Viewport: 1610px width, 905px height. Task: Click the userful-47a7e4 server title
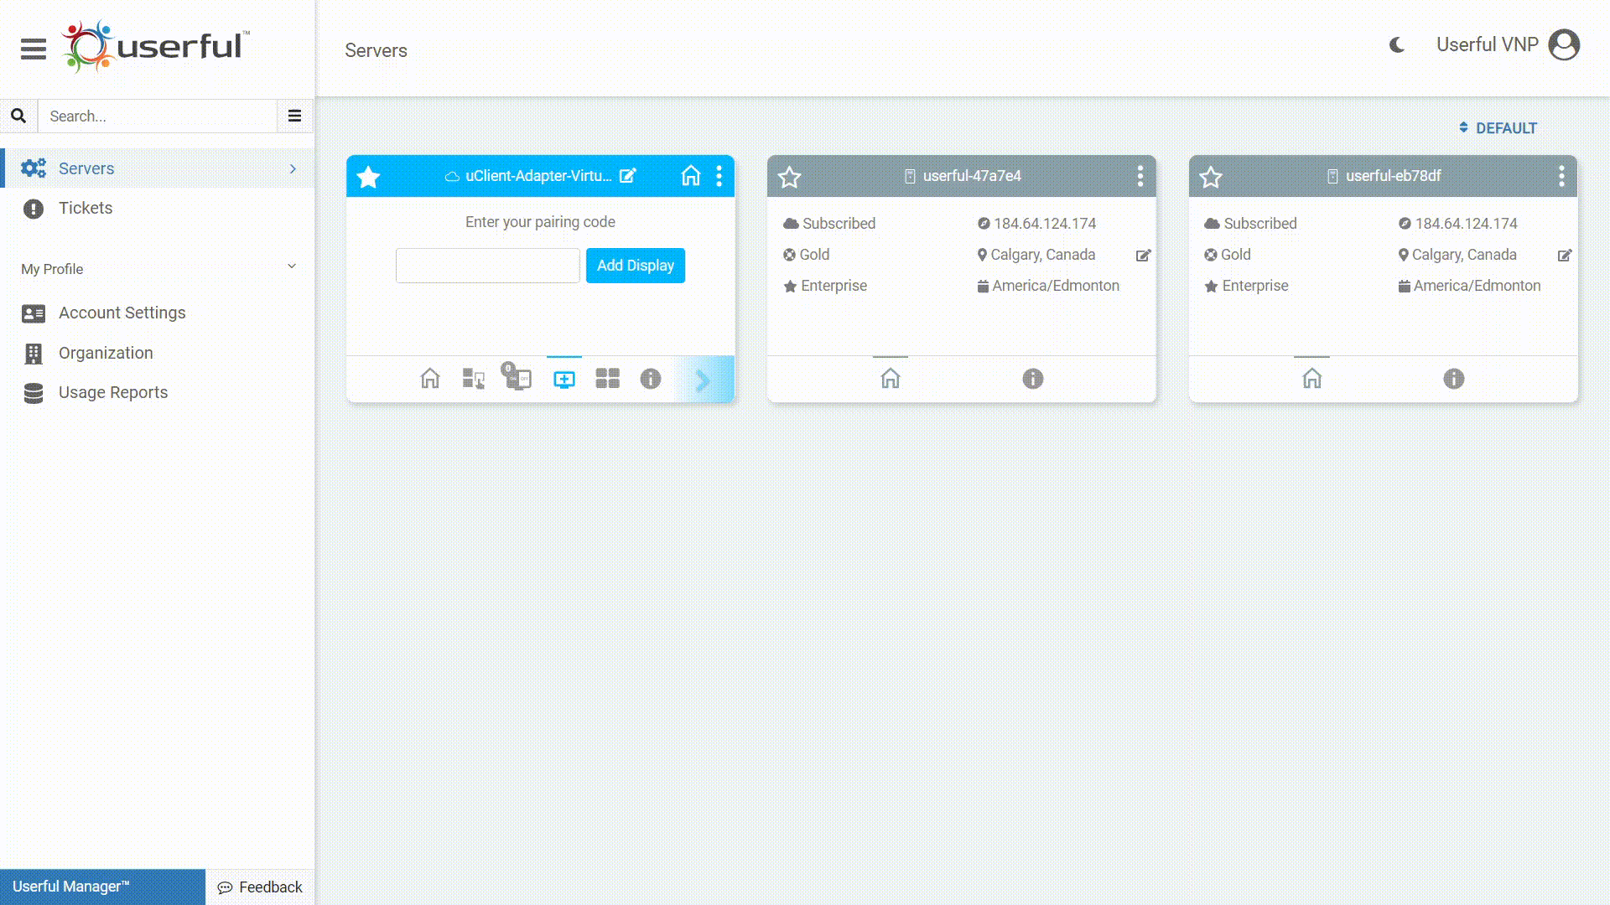[972, 176]
